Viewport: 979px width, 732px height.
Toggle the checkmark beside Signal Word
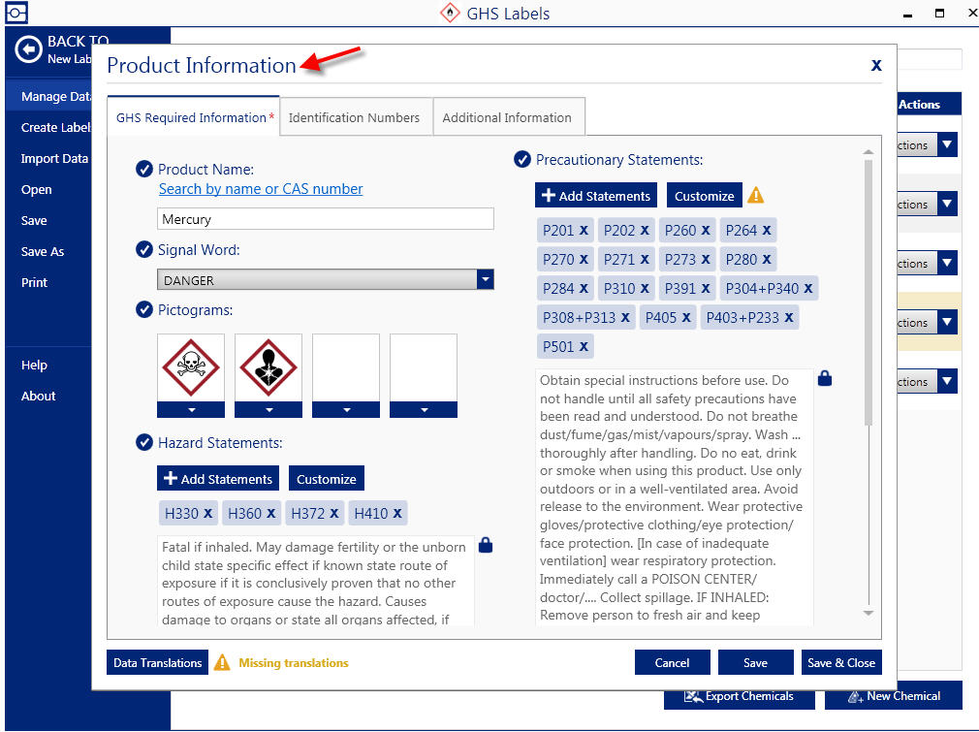tap(144, 249)
